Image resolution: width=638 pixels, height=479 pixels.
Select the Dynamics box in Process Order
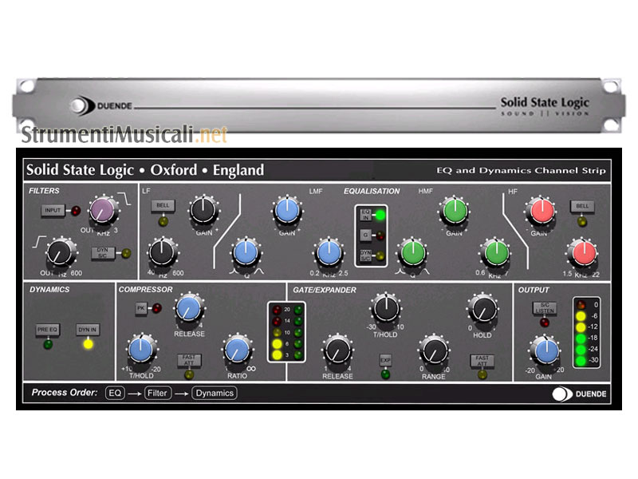pyautogui.click(x=214, y=393)
